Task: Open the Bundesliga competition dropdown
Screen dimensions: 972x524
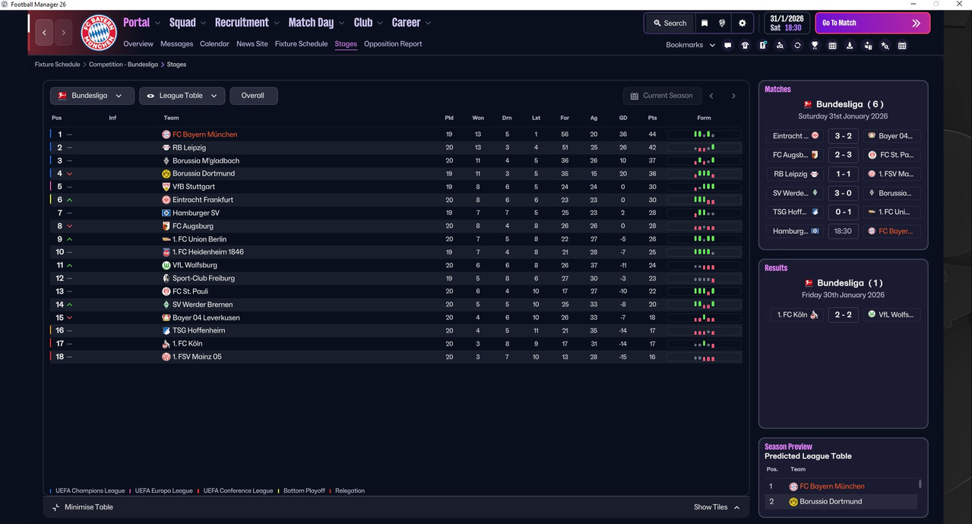Action: [92, 96]
